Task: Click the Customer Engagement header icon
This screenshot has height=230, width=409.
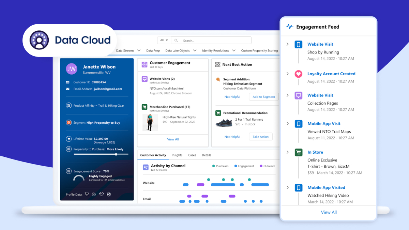Action: (144, 64)
